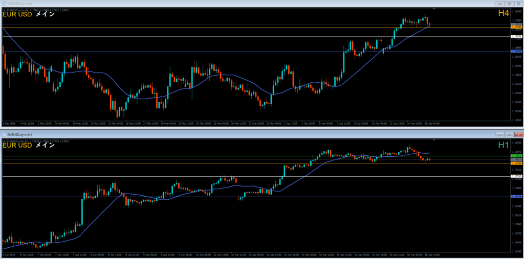Click the chart icon in the EURUSD H1 title bar

tap(4, 134)
